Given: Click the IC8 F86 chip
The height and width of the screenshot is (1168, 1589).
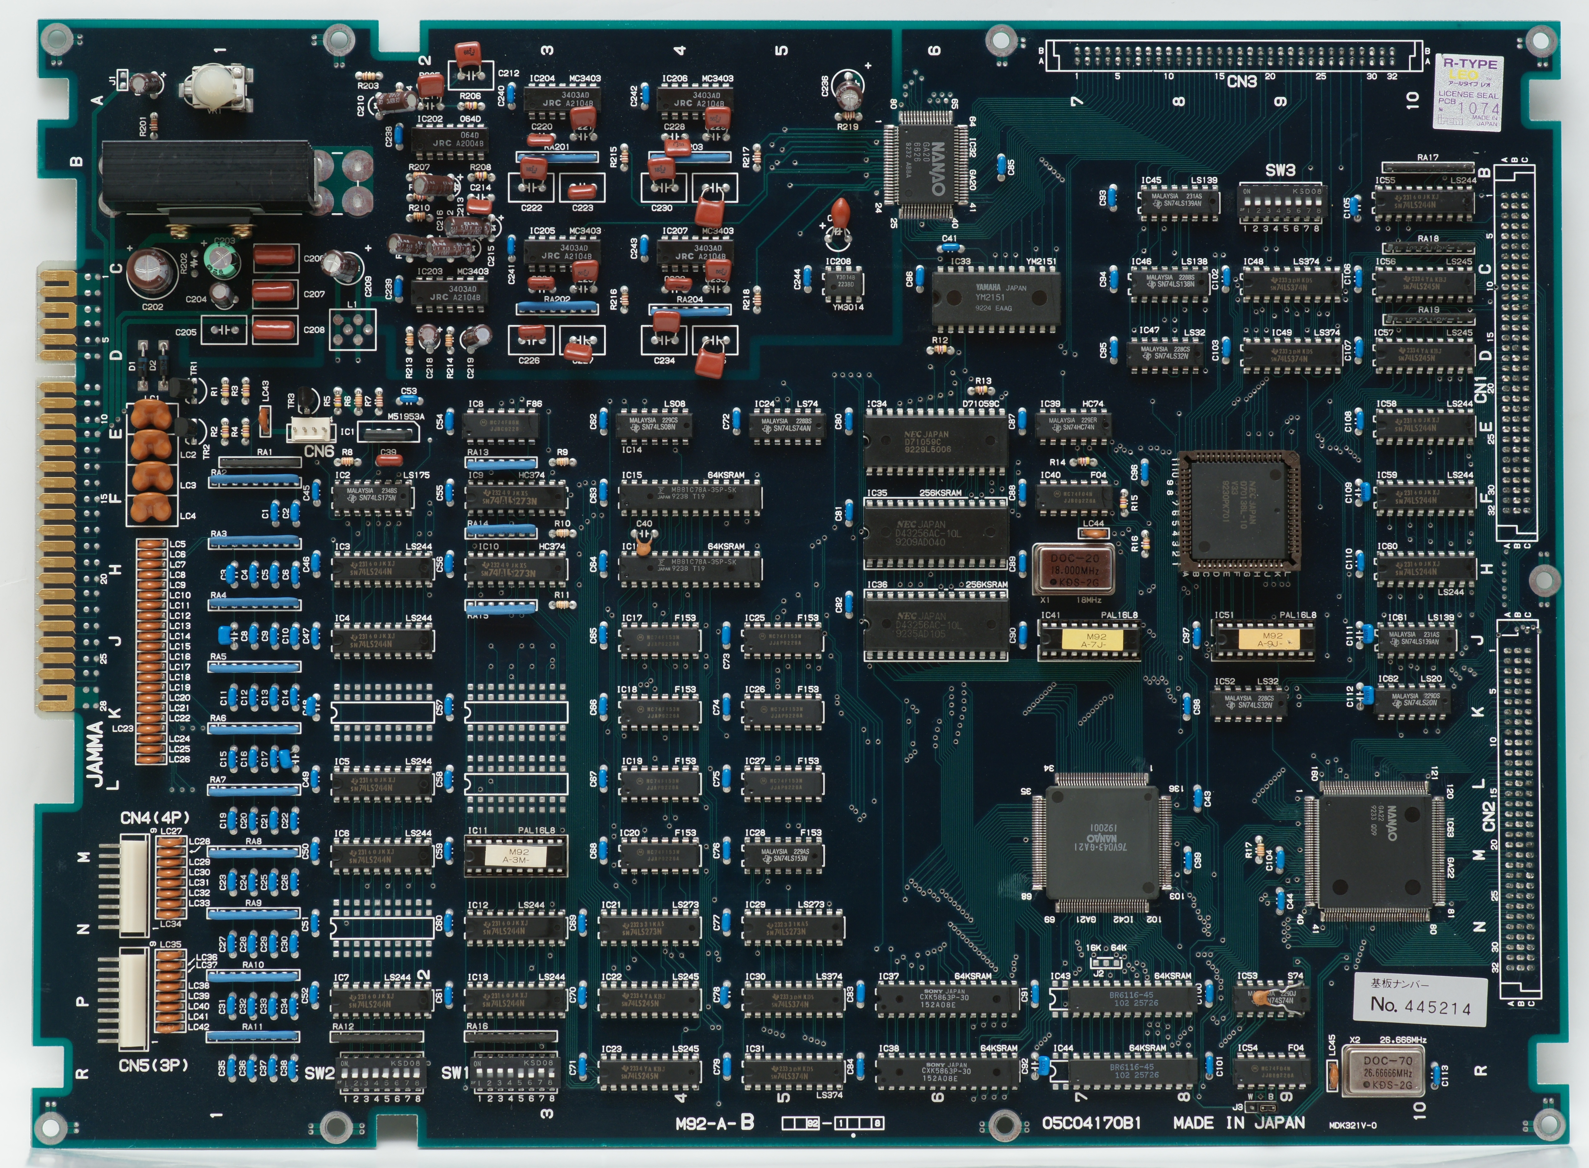Looking at the screenshot, I should click(501, 426).
